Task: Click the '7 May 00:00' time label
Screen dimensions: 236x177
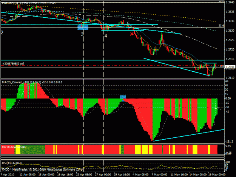Action: point(159,175)
